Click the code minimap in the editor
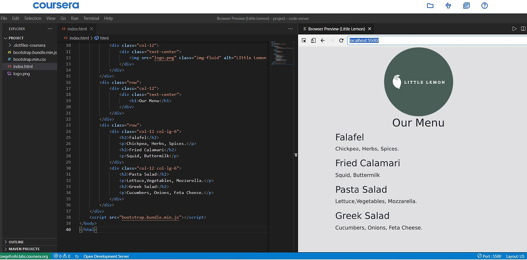527x260 pixels. 282,53
